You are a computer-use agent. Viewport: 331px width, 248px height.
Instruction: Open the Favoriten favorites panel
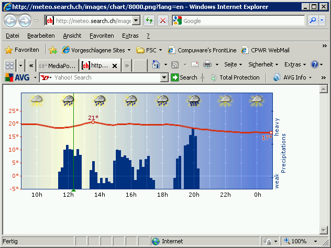22,50
